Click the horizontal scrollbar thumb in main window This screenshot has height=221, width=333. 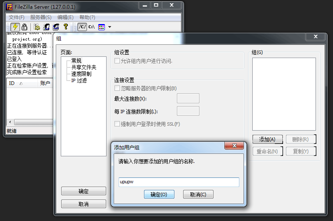click(34, 122)
